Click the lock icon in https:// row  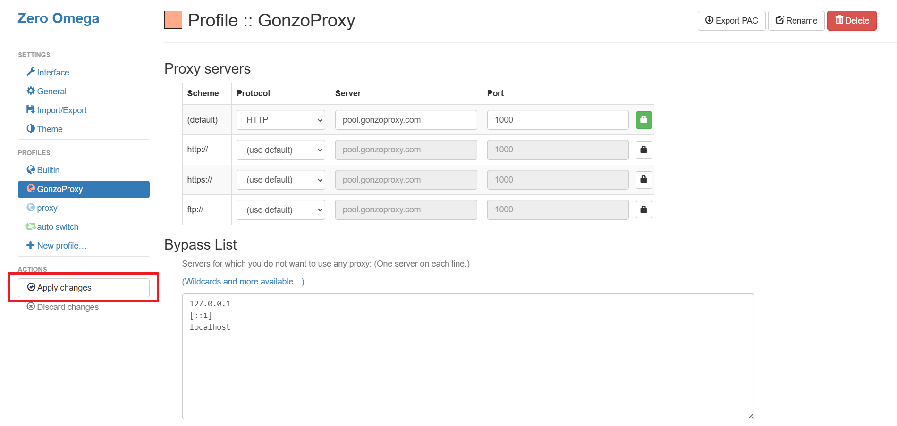[x=643, y=180]
